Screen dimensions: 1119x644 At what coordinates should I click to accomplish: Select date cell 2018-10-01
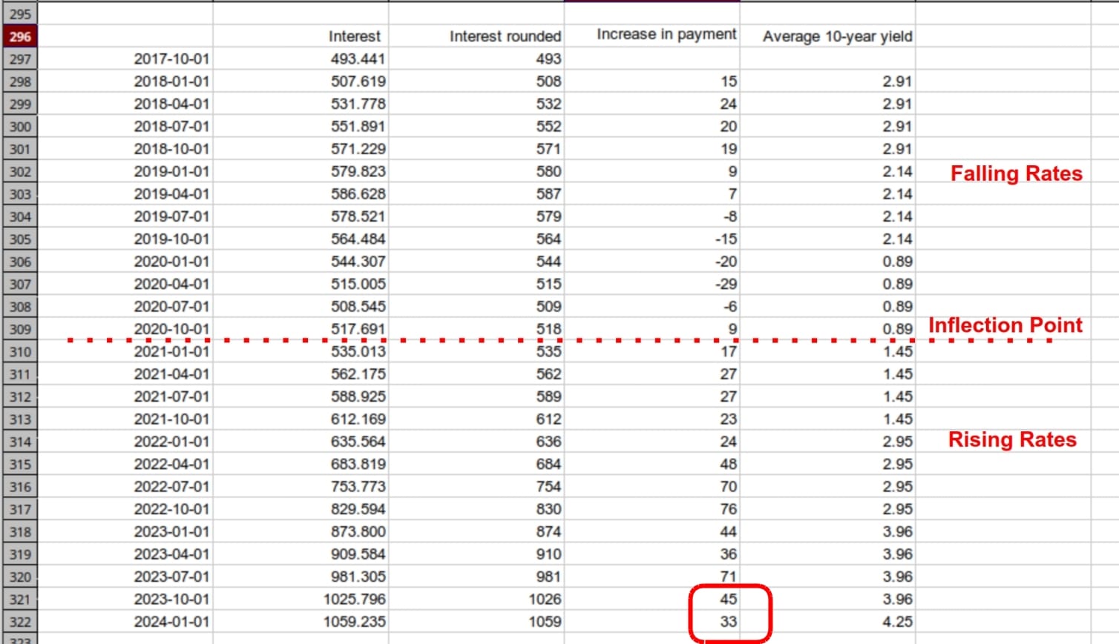coord(125,149)
